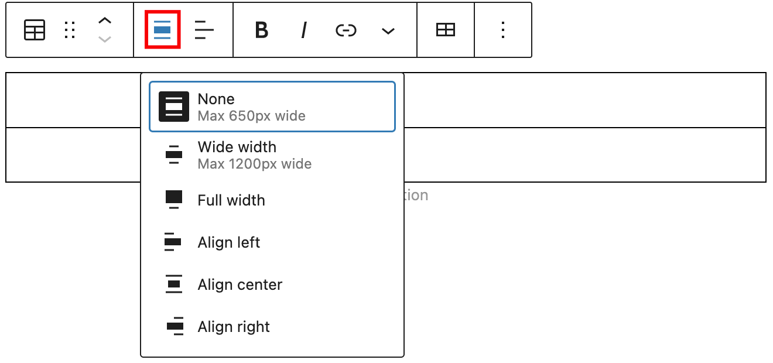Image resolution: width=773 pixels, height=363 pixels.
Task: Click the move block up arrow
Action: pyautogui.click(x=105, y=20)
